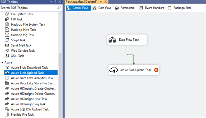This screenshot has height=118, width=206.
Task: Click the FTP Task label
Action: point(17,19)
